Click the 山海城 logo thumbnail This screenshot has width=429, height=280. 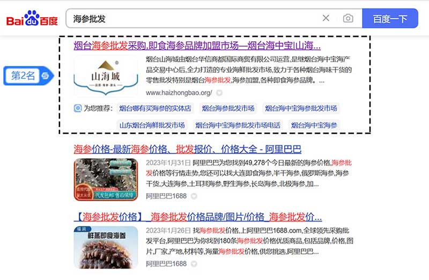tap(106, 76)
